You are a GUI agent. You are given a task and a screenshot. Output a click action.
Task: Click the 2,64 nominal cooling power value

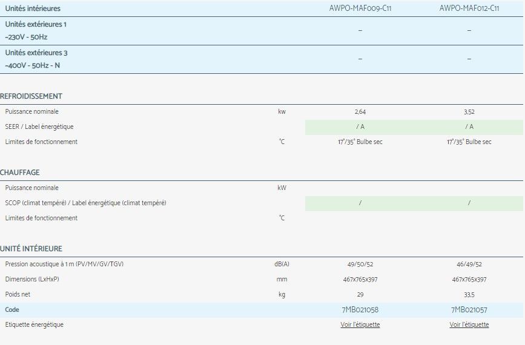[360, 112]
